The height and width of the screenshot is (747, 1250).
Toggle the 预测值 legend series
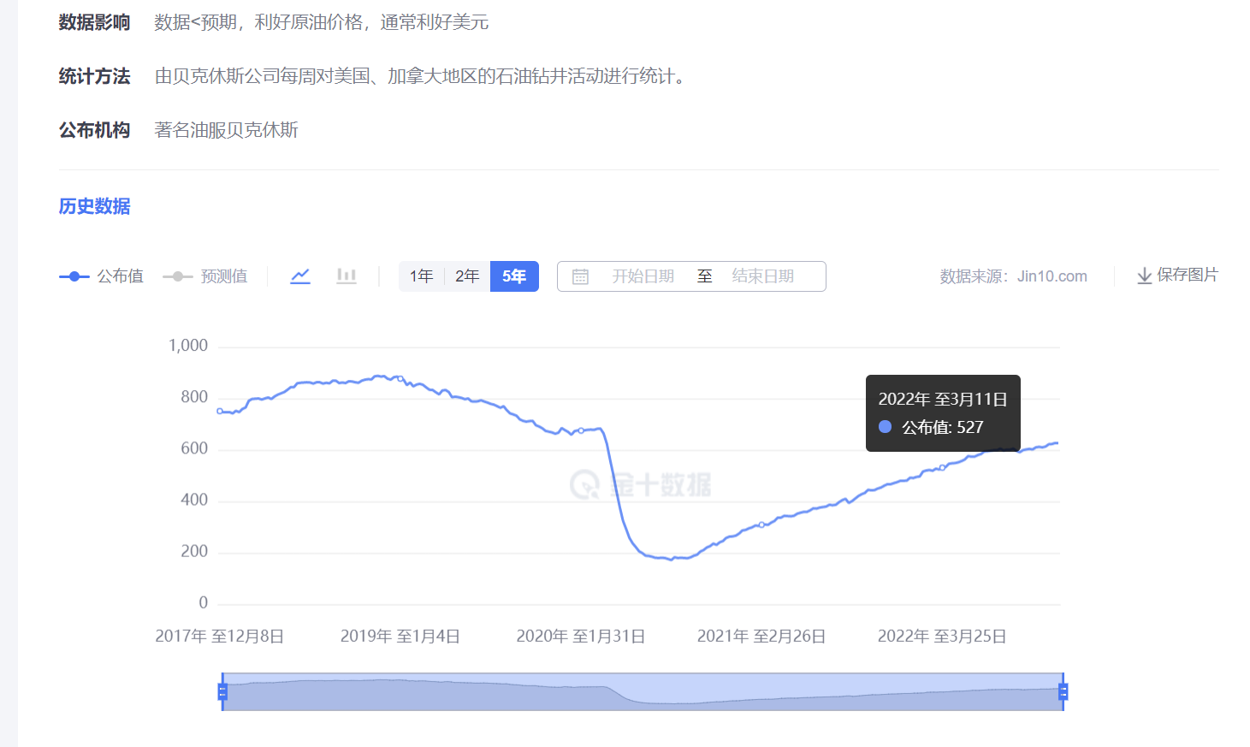pos(205,276)
